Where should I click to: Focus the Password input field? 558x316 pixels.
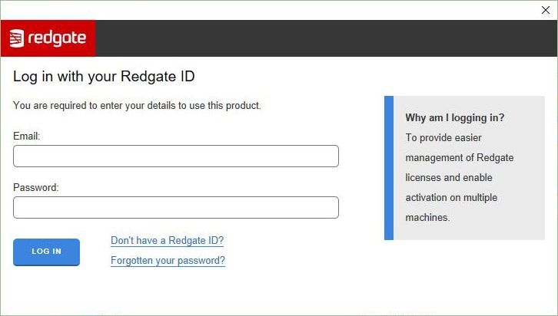(x=176, y=207)
